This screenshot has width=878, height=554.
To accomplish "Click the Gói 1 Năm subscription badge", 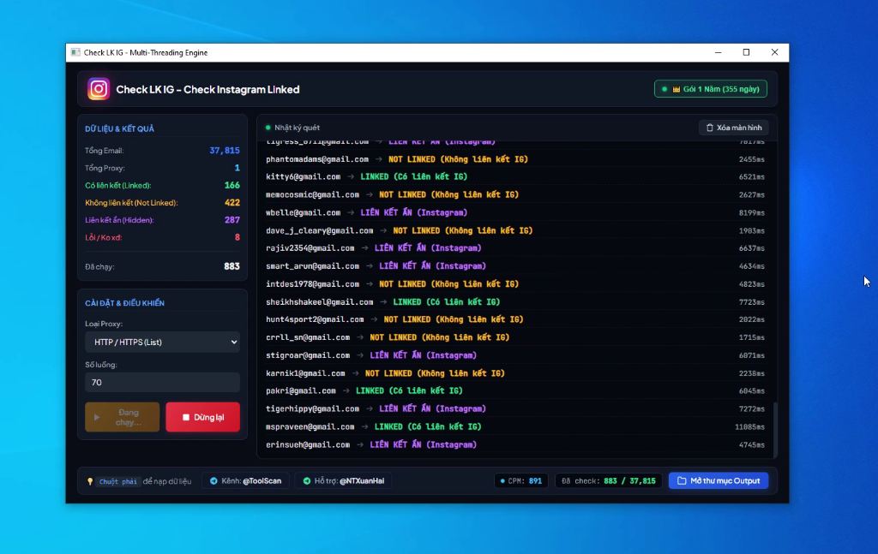I will (x=711, y=89).
